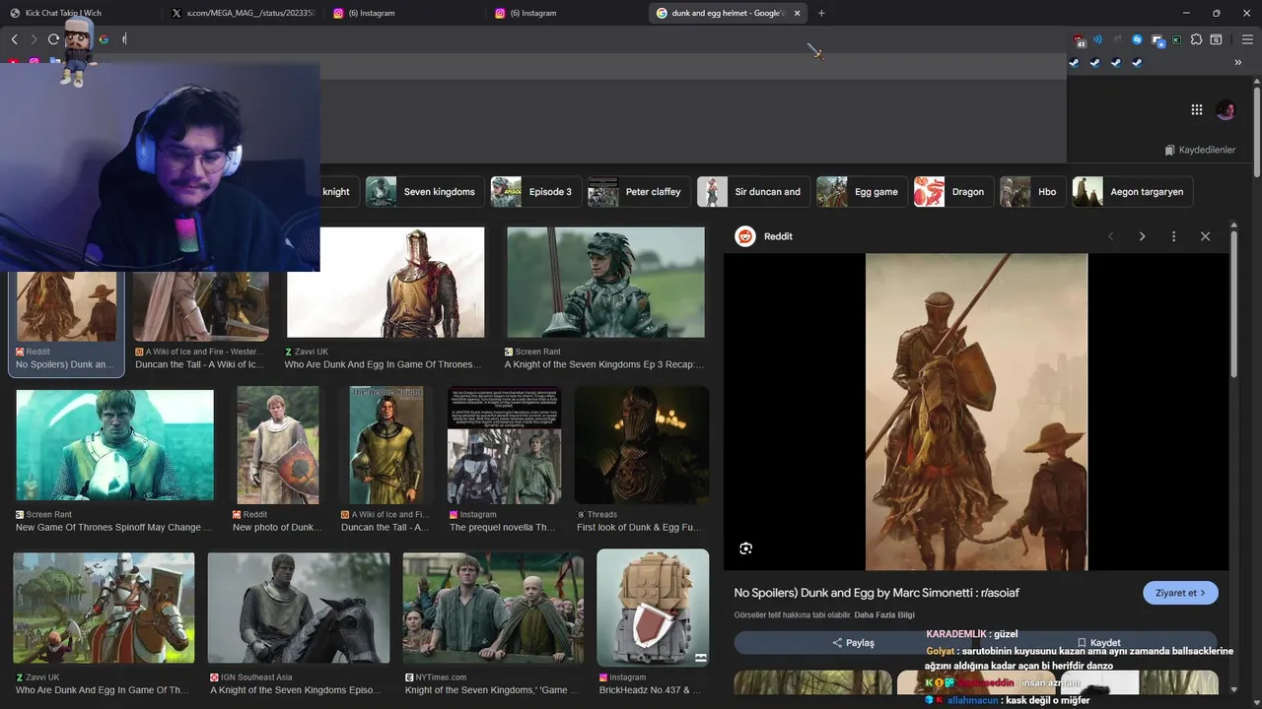Filter results by Aegon targaryen chip
The width and height of the screenshot is (1262, 709).
click(x=1133, y=192)
